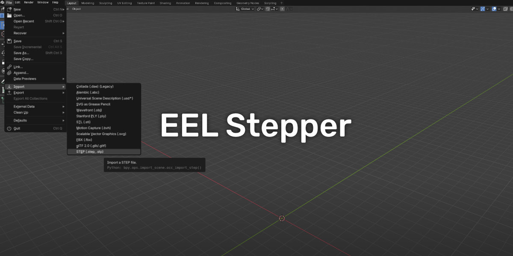Screen dimensions: 513x256
Task: Expand the gizmo options dropdown arrow
Action: pyautogui.click(x=488, y=9)
